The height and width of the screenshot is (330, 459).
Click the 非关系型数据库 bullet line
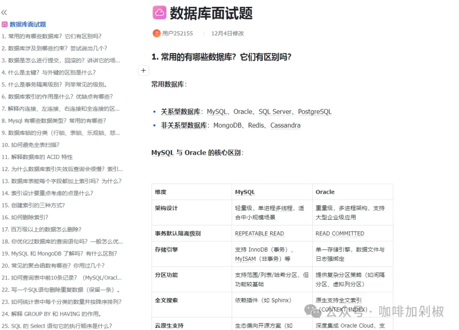point(231,126)
